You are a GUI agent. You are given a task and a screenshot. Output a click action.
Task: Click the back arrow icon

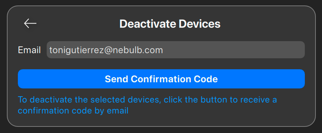(30, 23)
